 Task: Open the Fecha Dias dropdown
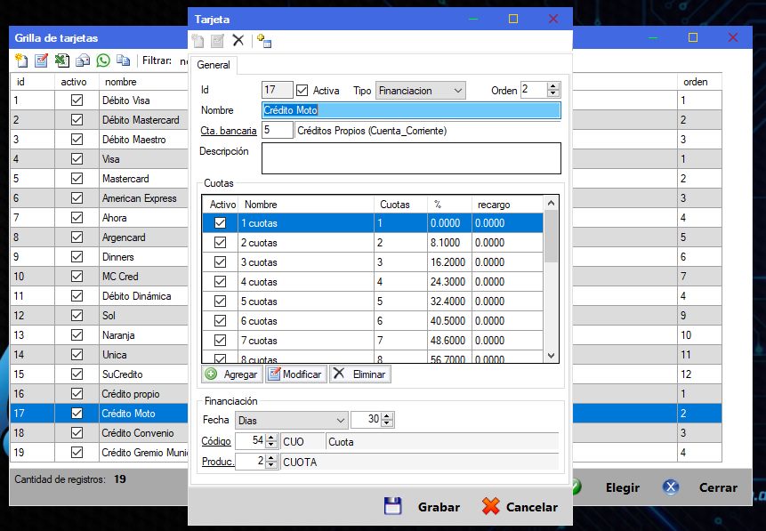(x=291, y=421)
